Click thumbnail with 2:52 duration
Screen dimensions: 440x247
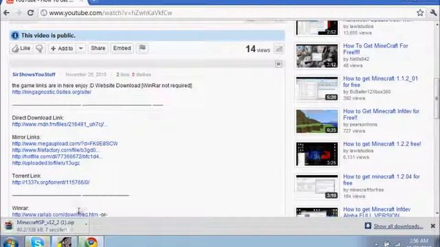pos(317,27)
